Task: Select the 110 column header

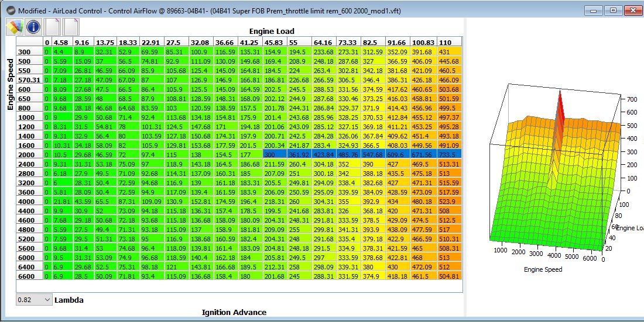Action: (450, 42)
